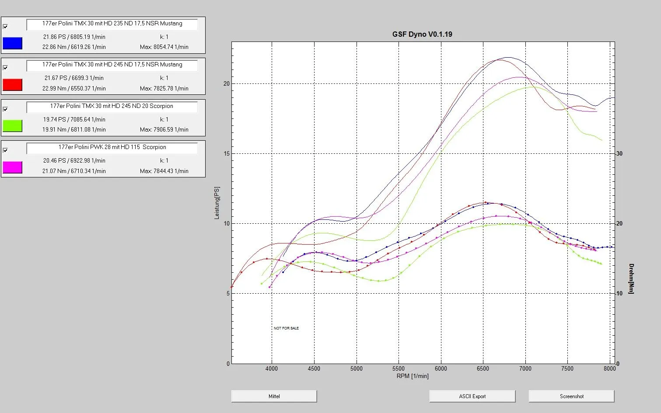Screen dimensions: 661x413
Task: Click the RPM [1/min] axis label
Action: coord(412,376)
